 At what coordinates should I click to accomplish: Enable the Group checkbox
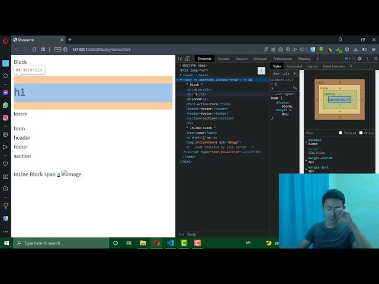tap(361, 133)
